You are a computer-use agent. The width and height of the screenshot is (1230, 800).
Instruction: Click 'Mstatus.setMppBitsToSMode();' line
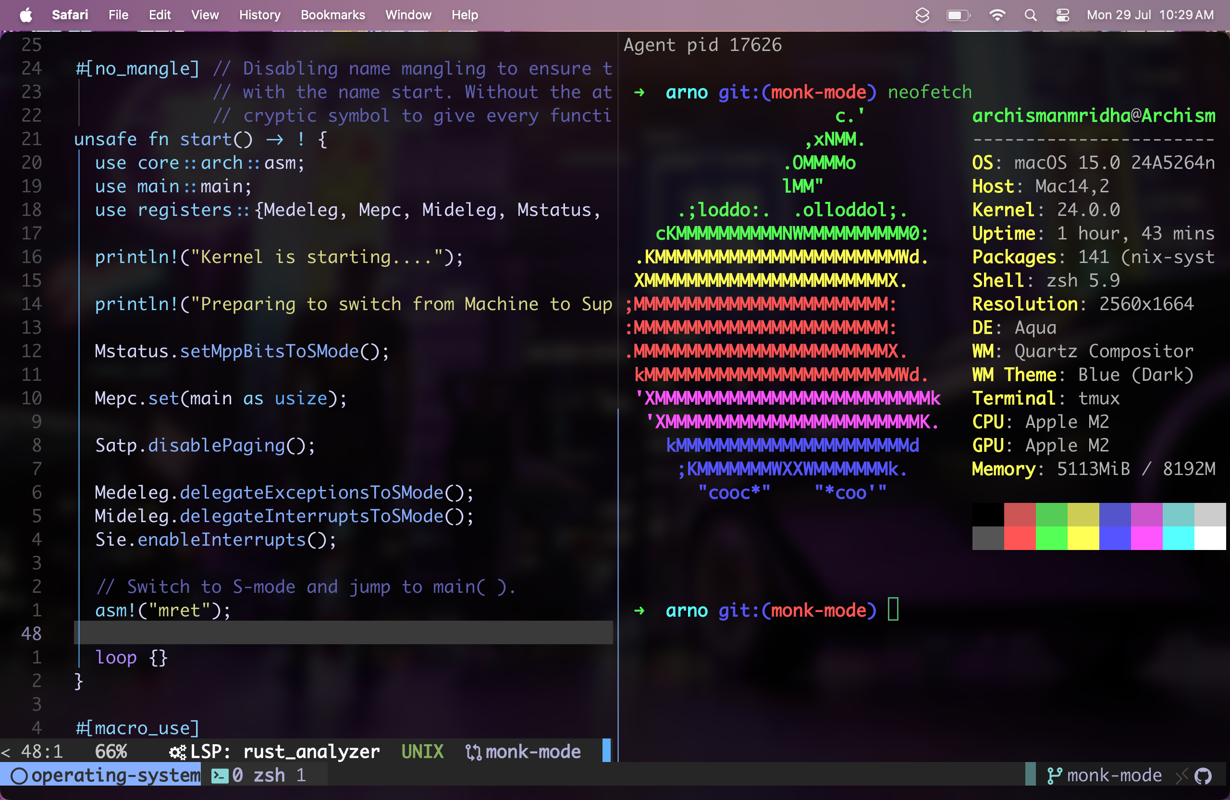click(242, 351)
